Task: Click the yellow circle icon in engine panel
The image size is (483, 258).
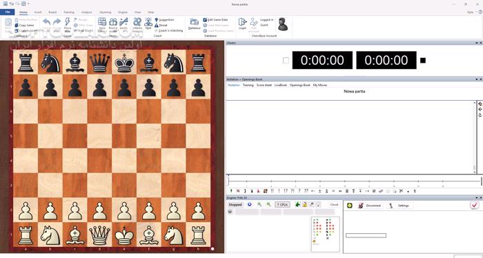Action: (x=350, y=206)
